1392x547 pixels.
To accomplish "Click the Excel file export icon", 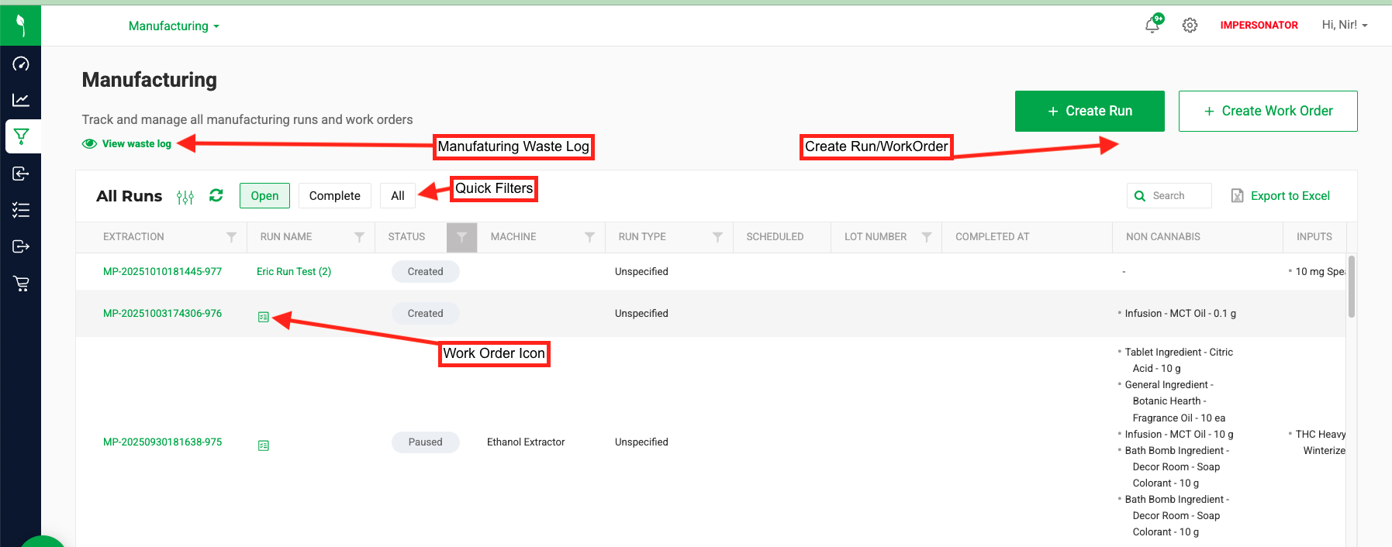I will [1238, 195].
